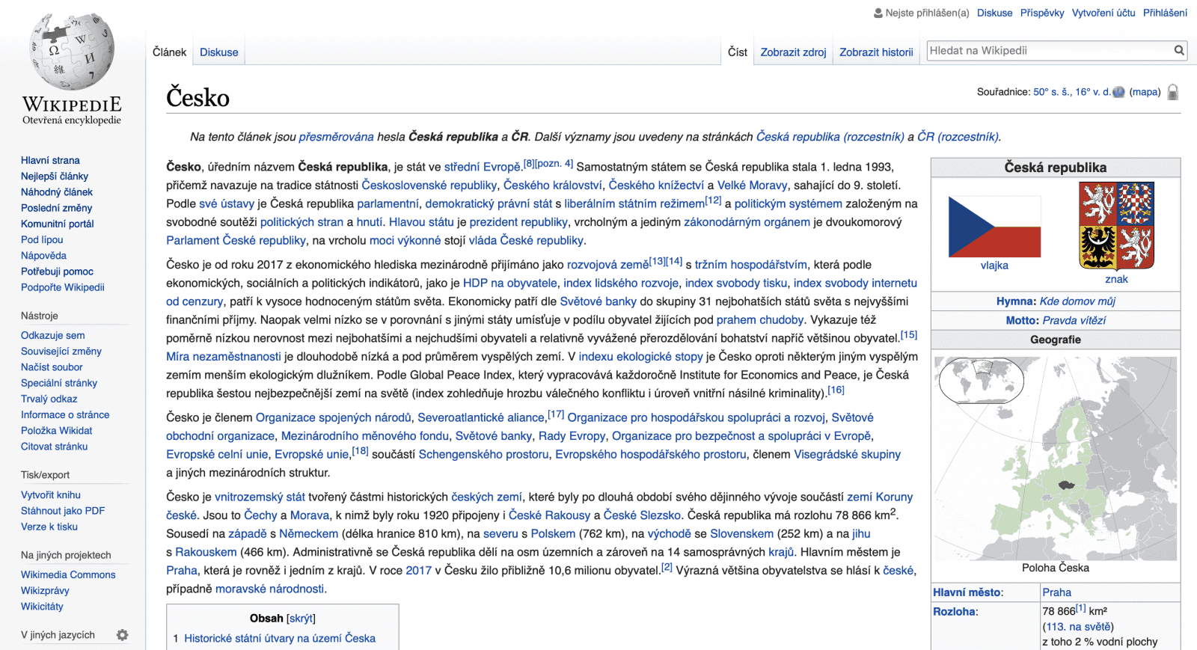This screenshot has width=1197, height=650.
Task: Click the Hledat na Wikipedii search field
Action: (x=1050, y=50)
